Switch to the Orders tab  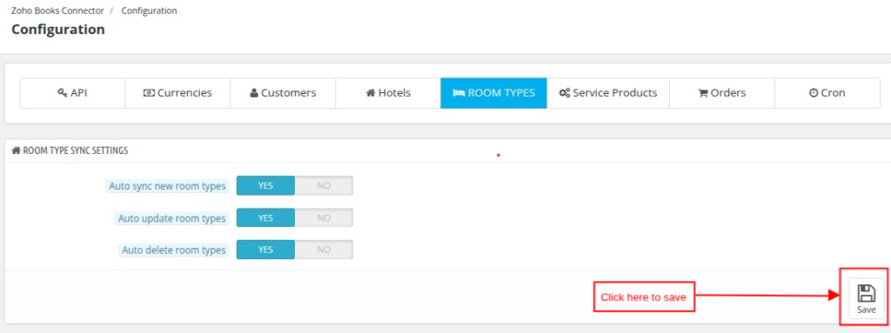722,93
